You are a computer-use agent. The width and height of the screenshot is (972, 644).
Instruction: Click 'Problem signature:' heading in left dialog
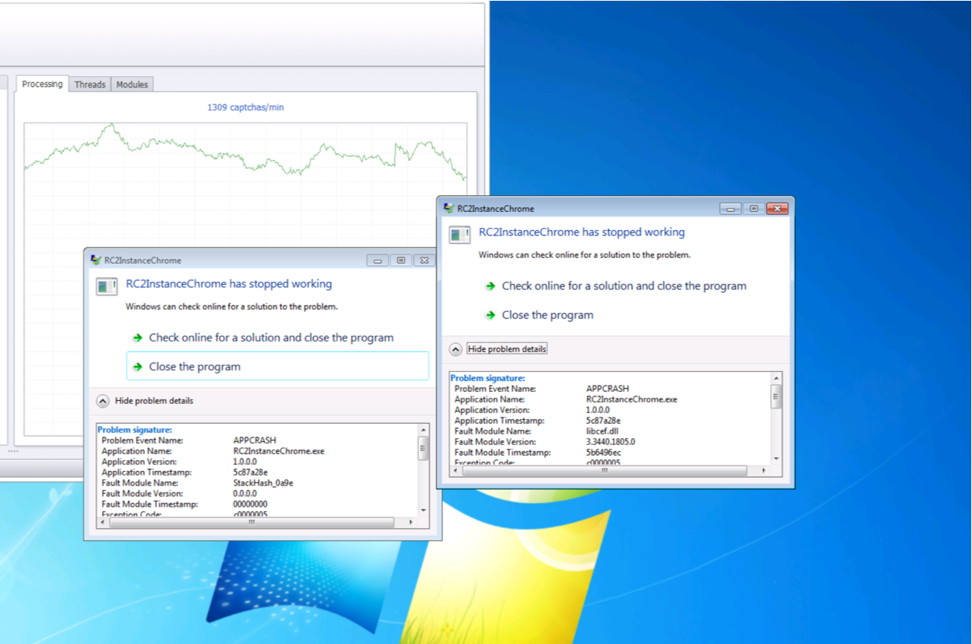pyautogui.click(x=135, y=430)
